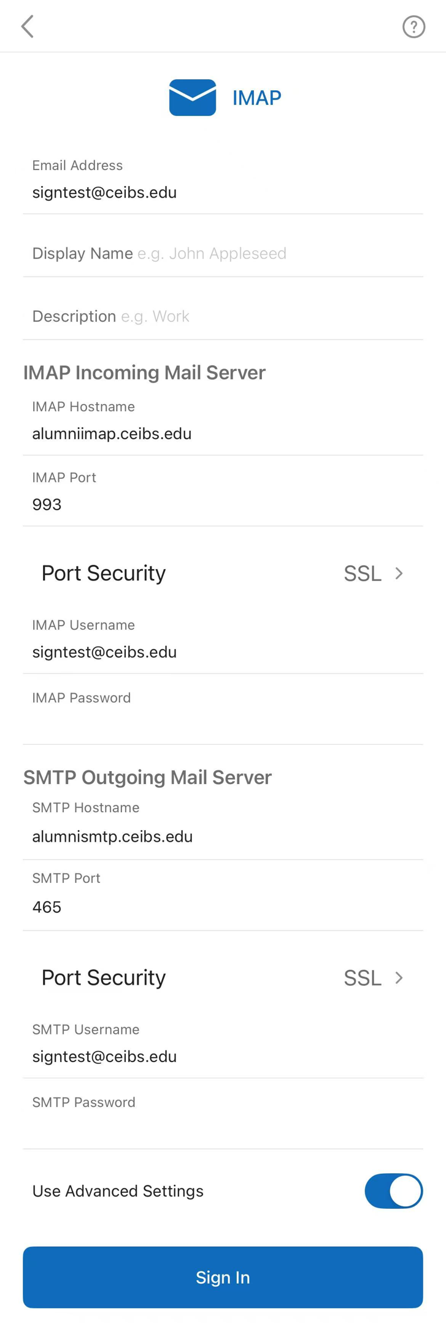Change the SMTP Port value 465
This screenshot has width=446, height=1323.
point(222,907)
